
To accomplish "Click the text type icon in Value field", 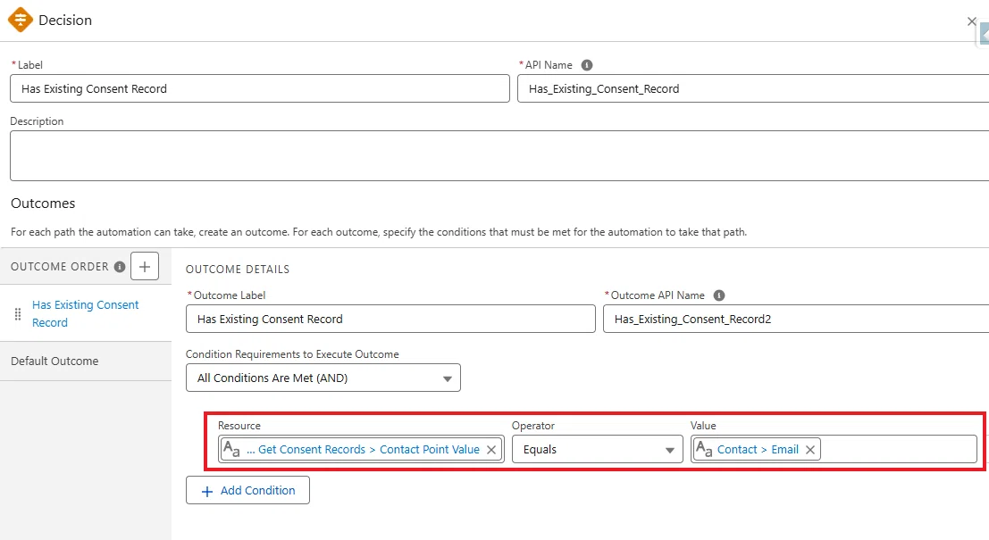I will pyautogui.click(x=704, y=449).
